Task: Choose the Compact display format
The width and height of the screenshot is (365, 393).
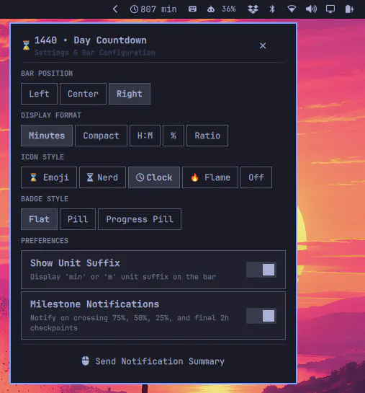Action: click(101, 136)
